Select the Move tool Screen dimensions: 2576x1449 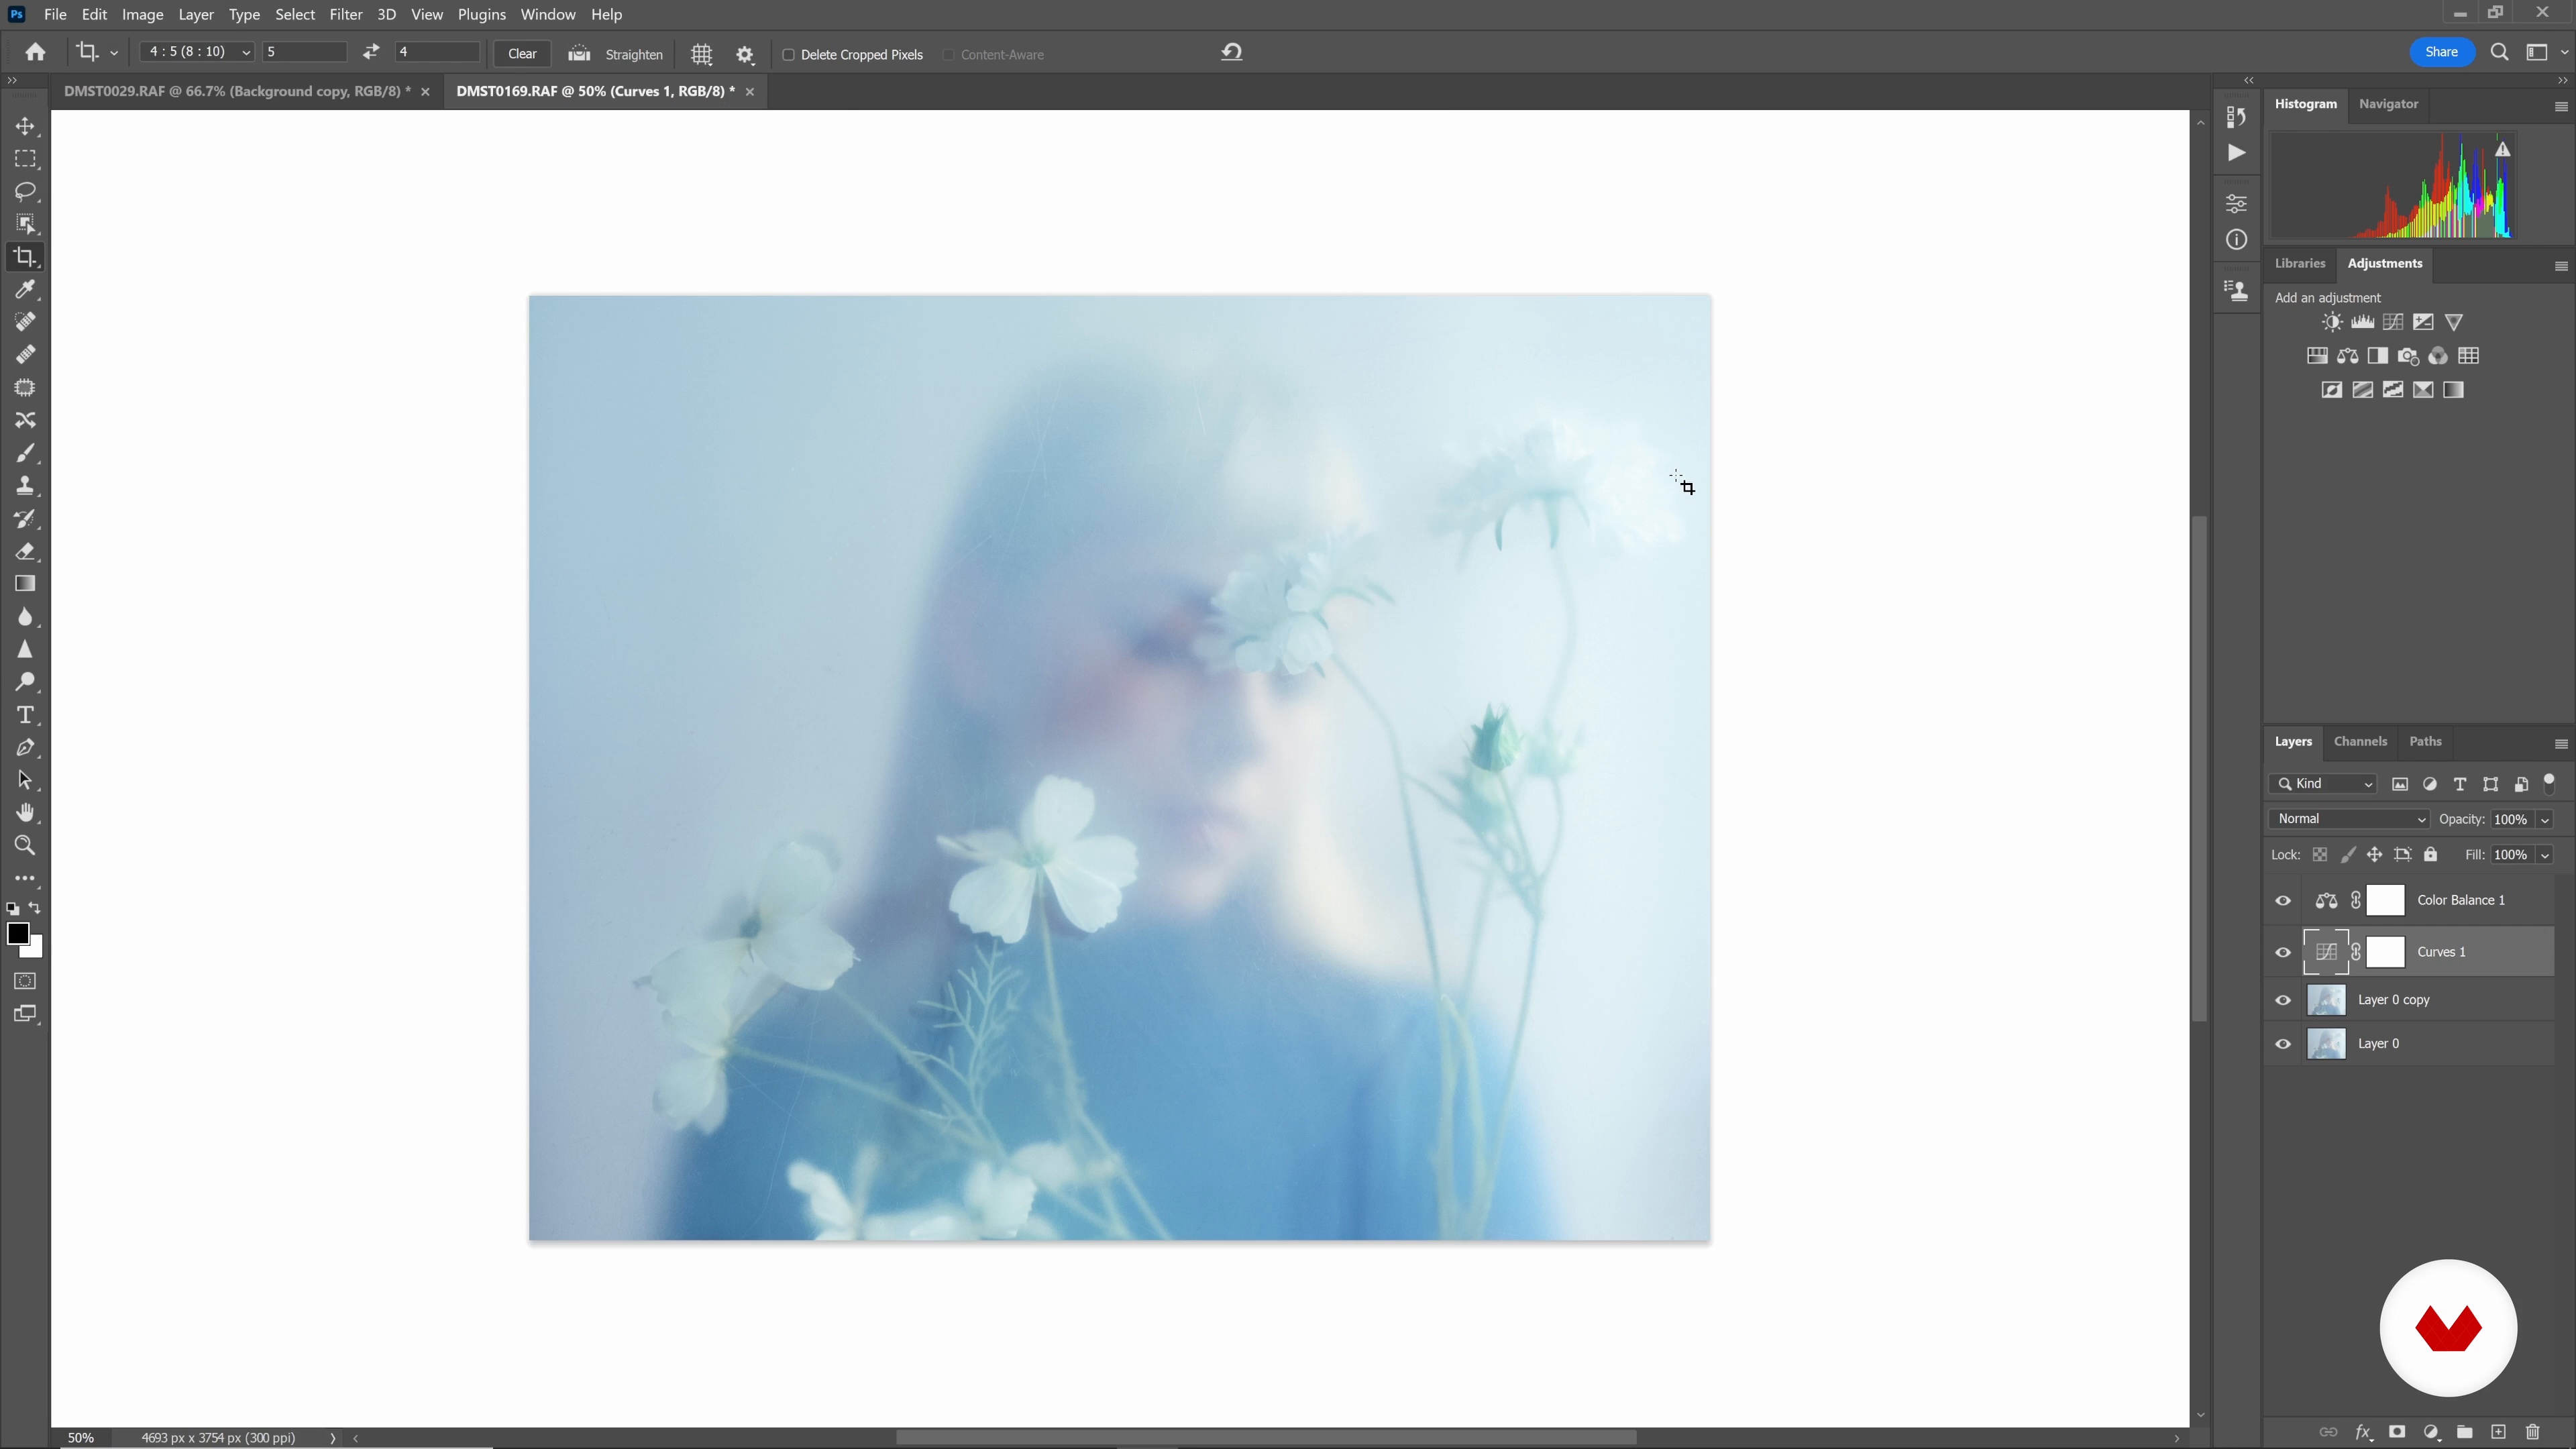tap(25, 126)
